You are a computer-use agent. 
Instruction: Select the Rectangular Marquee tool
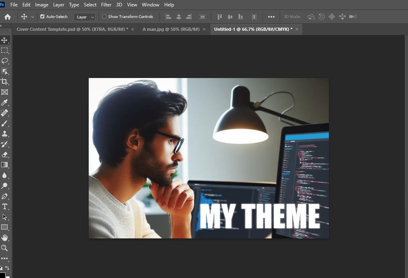coord(4,50)
